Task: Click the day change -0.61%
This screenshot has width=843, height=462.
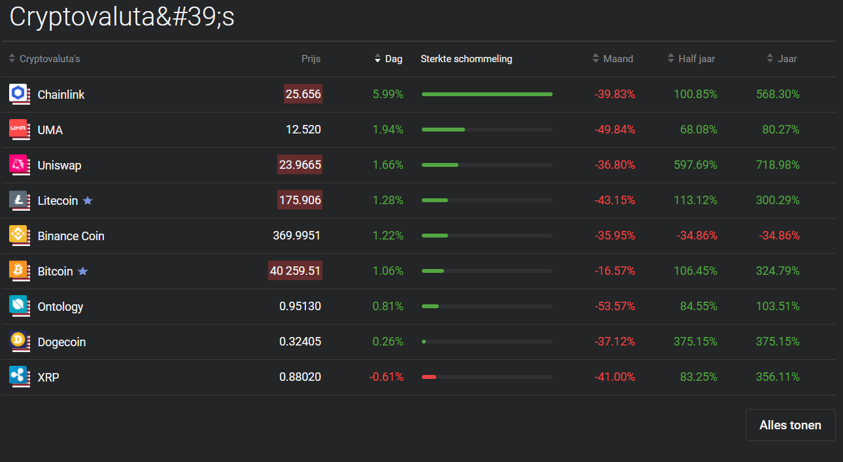Action: 386,377
